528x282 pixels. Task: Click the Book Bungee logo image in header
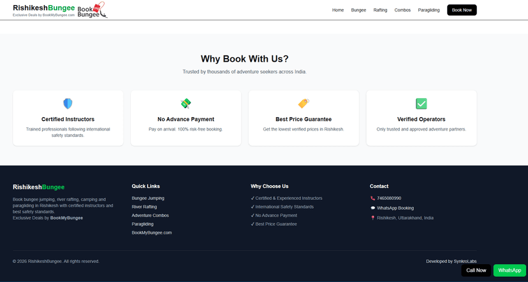92,10
